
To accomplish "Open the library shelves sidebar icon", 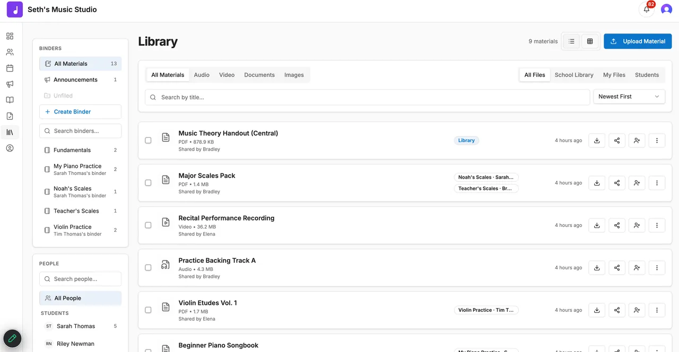I will click(10, 132).
